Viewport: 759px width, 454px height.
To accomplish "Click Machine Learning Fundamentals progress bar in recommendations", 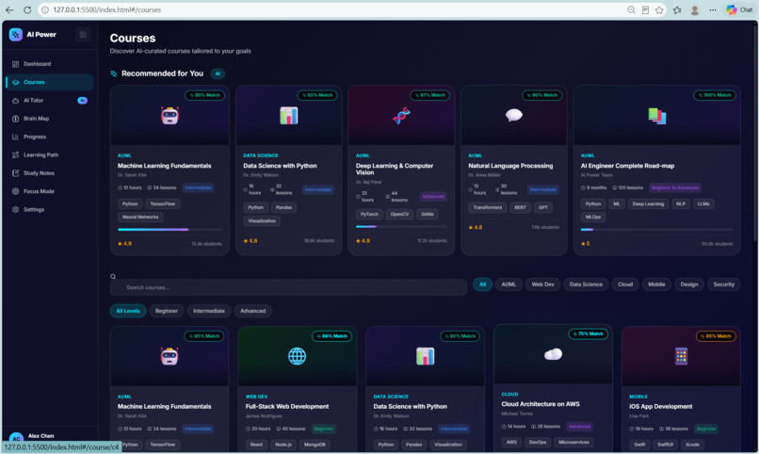I will pyautogui.click(x=170, y=230).
